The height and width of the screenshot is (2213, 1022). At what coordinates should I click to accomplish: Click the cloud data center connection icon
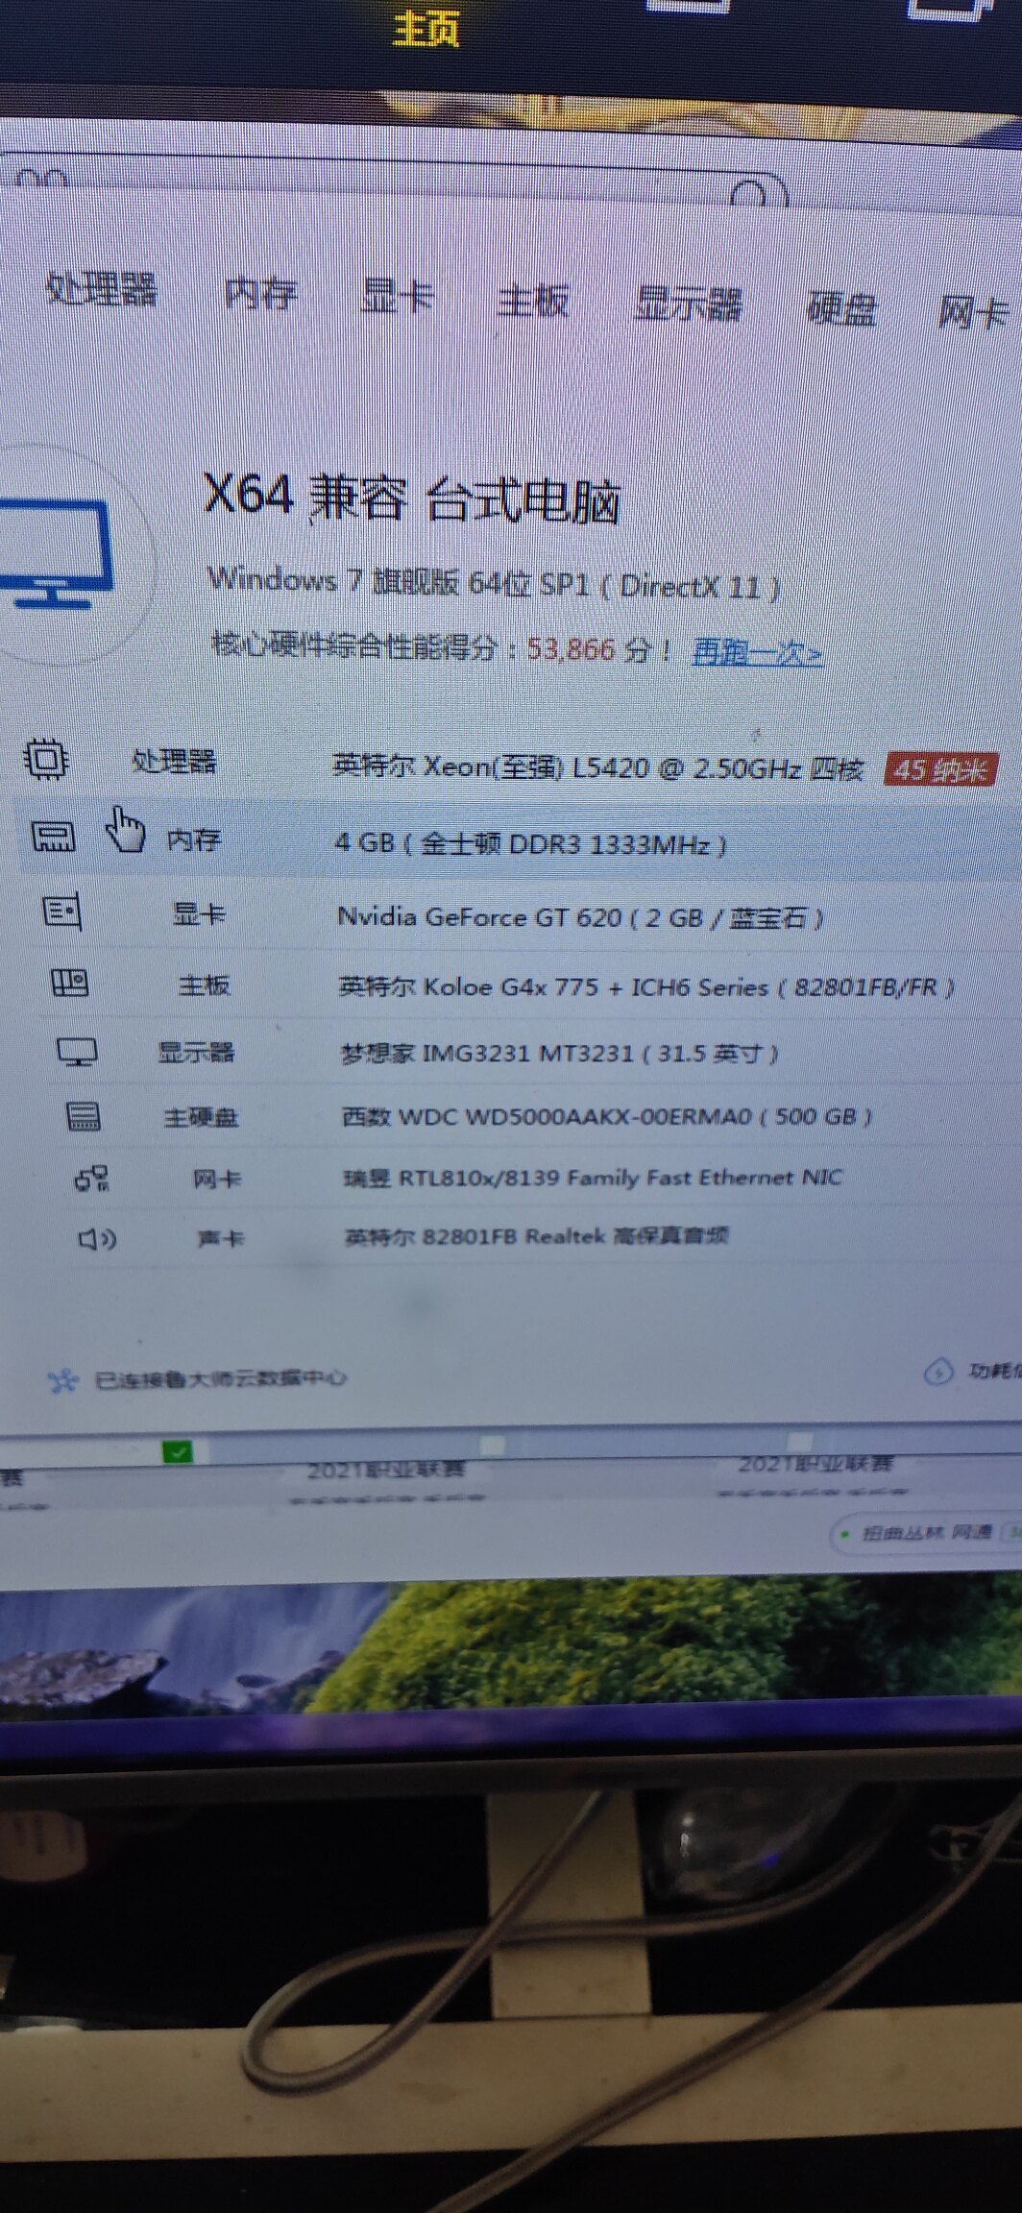click(63, 1381)
